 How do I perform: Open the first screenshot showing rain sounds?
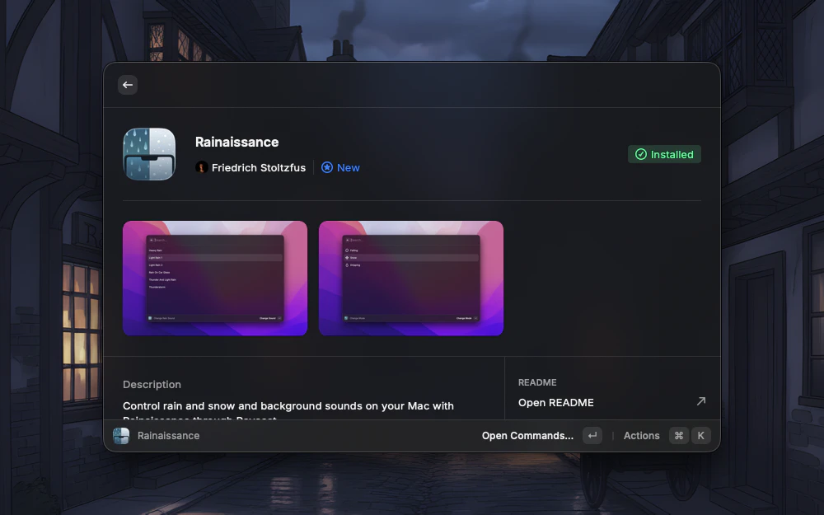pos(215,278)
